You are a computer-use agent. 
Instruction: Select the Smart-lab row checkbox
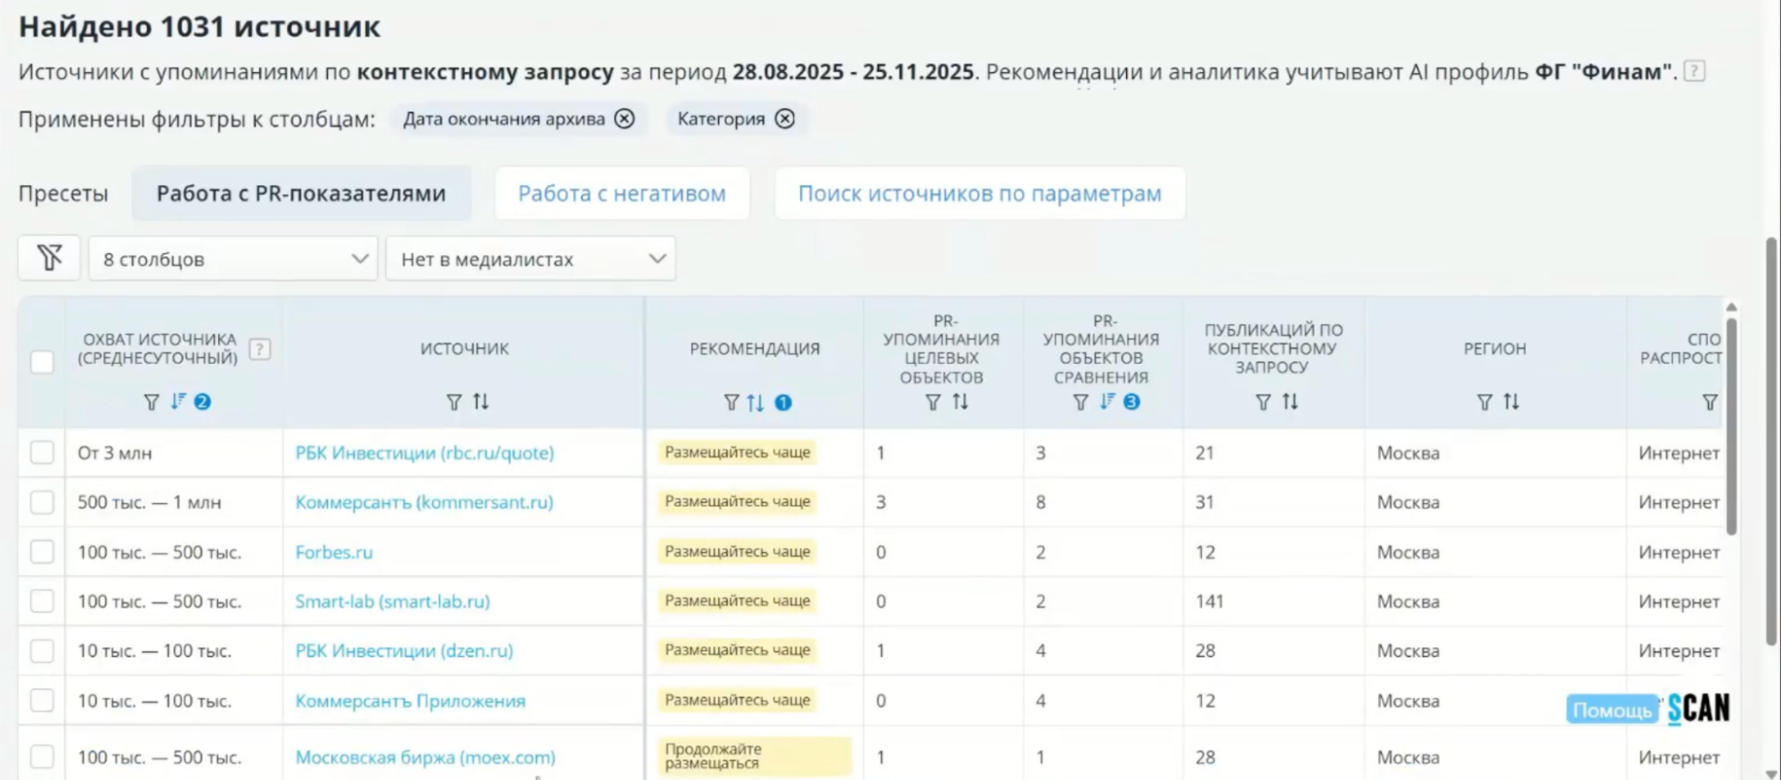click(x=42, y=601)
